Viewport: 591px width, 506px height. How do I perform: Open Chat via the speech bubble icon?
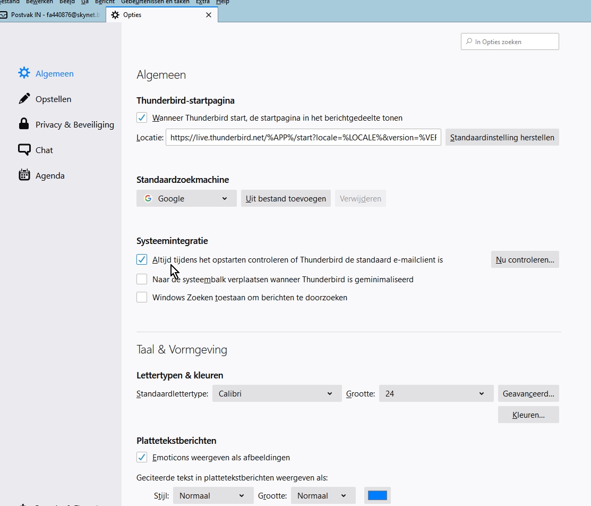coord(24,150)
